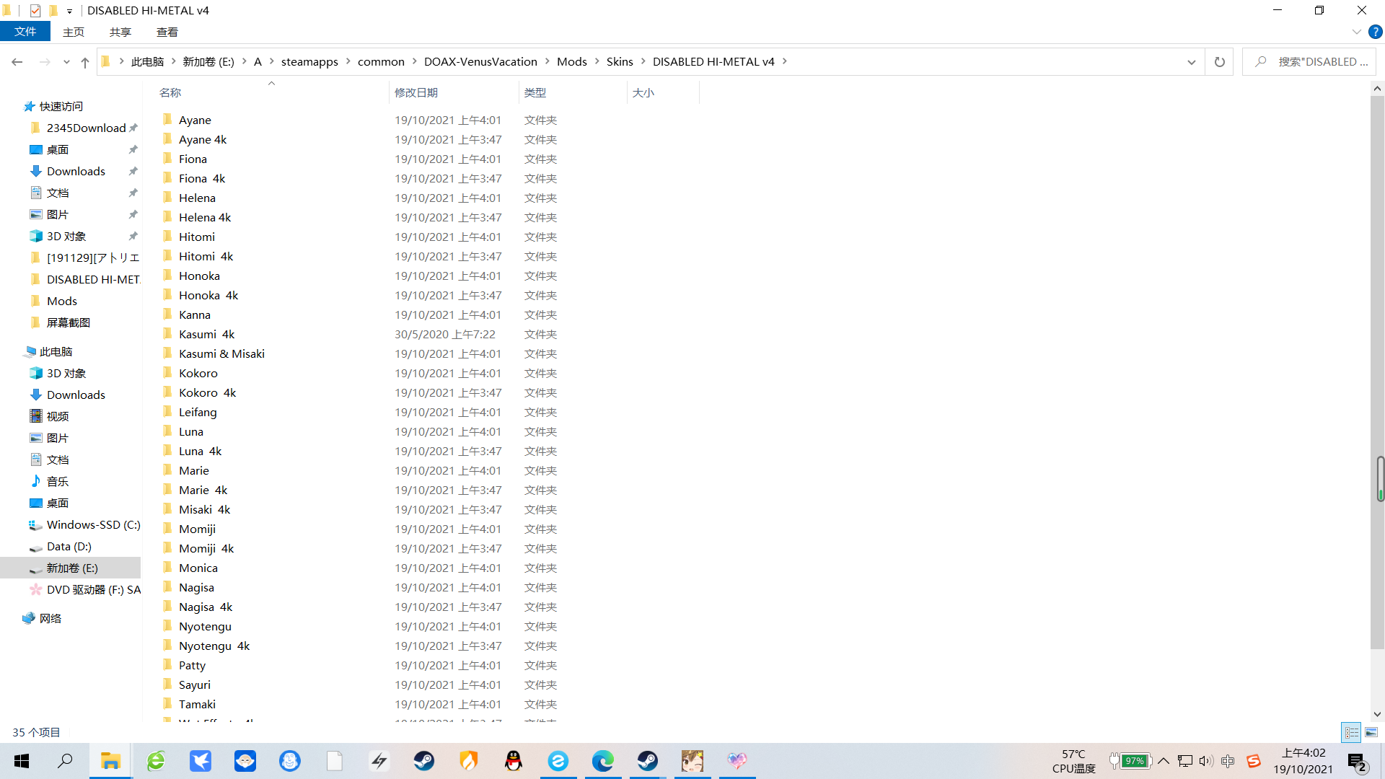Select the Kasumi & Misaki folder
This screenshot has height=779, width=1385.
coord(221,353)
